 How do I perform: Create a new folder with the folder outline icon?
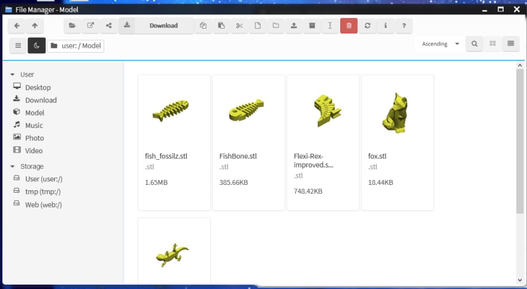[275, 26]
